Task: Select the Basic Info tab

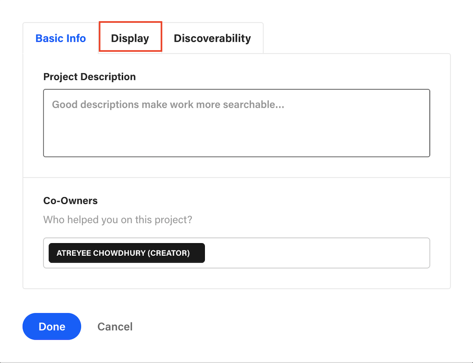Action: tap(61, 38)
